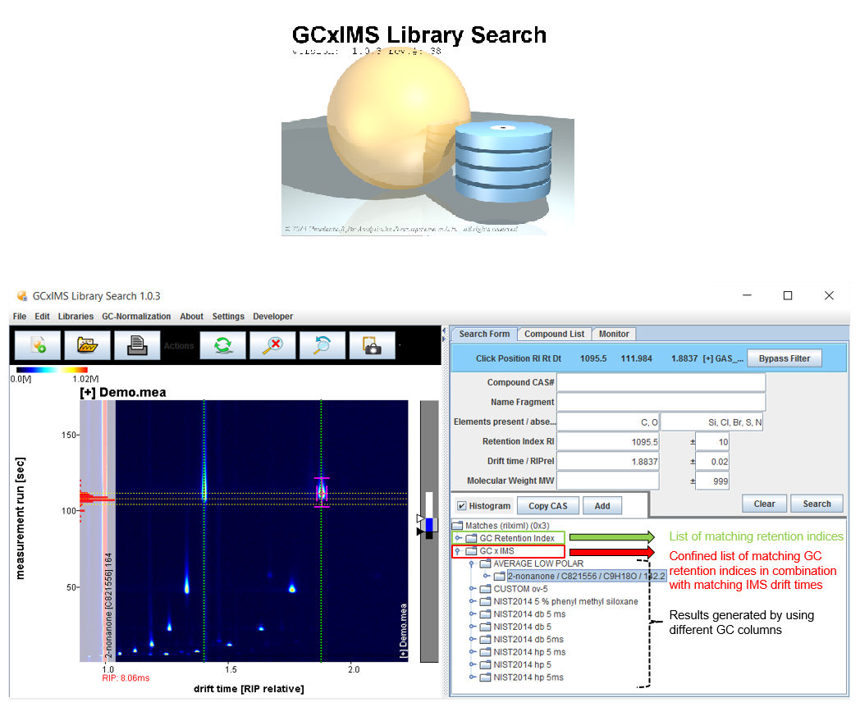Viewport: 860px width, 707px height.
Task: Open the Libraries menu
Action: pos(75,317)
